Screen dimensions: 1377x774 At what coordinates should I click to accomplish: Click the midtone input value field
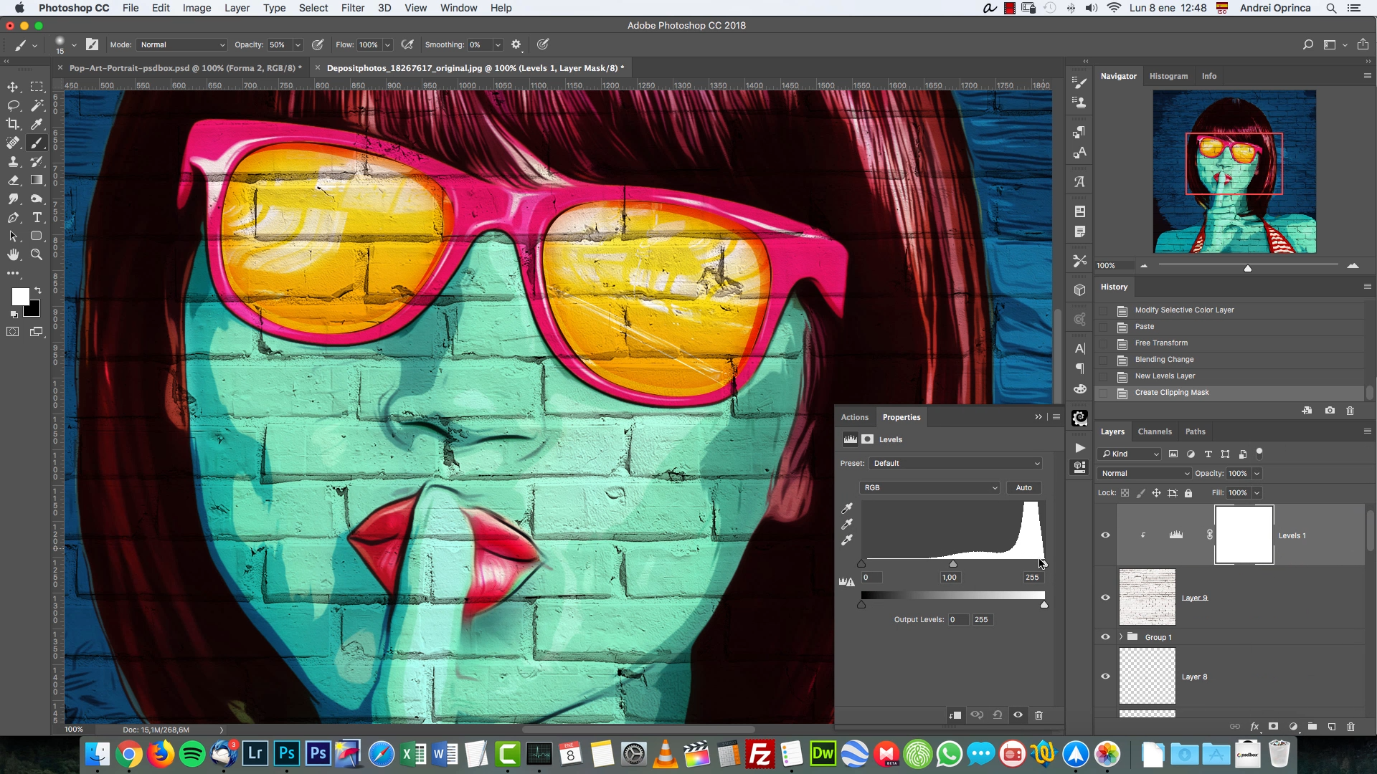pyautogui.click(x=950, y=577)
